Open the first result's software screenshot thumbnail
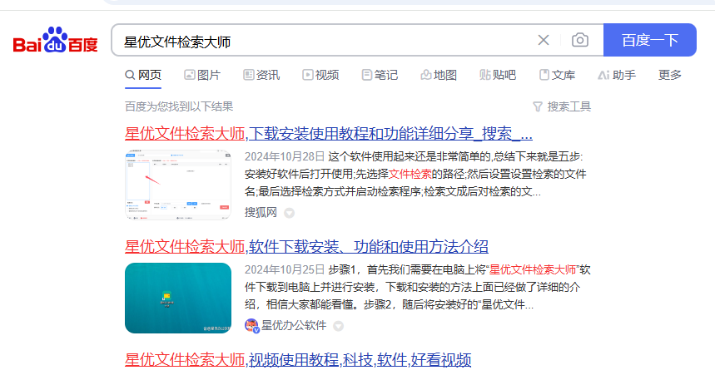This screenshot has width=715, height=375. click(178, 185)
